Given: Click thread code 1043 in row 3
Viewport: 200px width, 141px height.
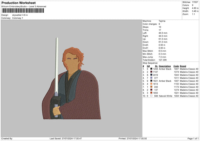Looking at the screenshot, I should coord(176,75).
